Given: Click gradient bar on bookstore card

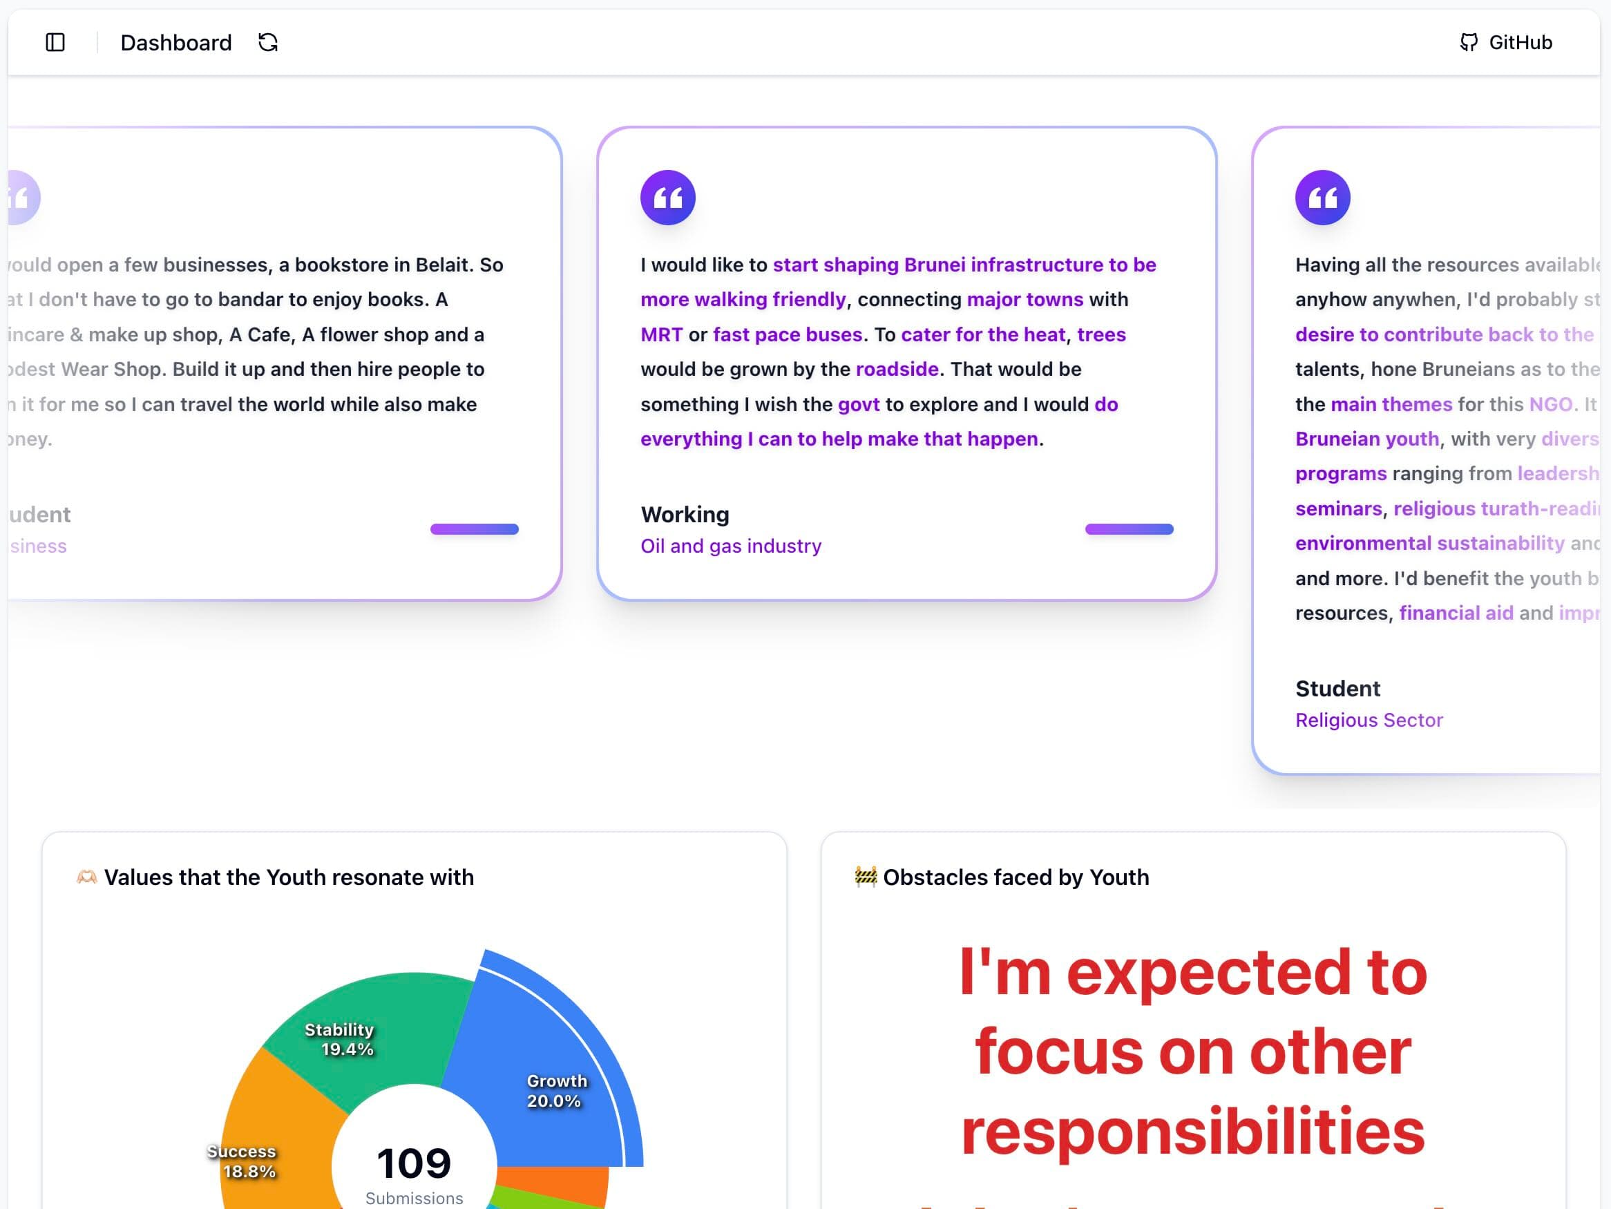Looking at the screenshot, I should [x=474, y=529].
